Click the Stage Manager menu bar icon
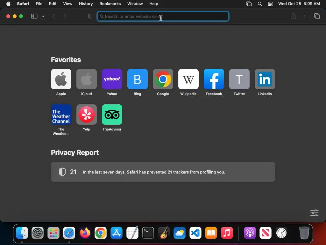 pos(249,4)
